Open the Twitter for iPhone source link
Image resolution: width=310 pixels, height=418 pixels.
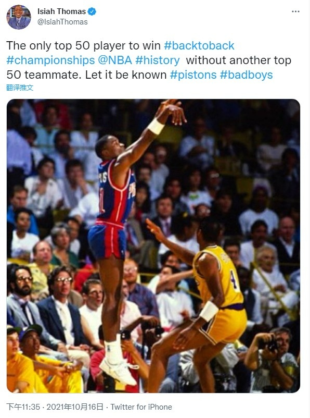(x=141, y=407)
